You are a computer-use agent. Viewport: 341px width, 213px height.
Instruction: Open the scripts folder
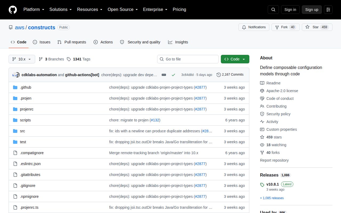25,120
